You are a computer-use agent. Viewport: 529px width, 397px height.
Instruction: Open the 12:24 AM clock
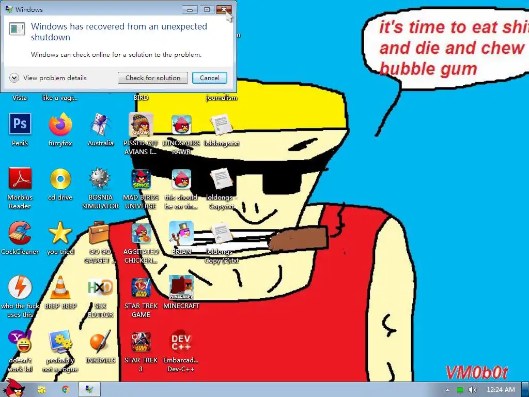pos(501,390)
